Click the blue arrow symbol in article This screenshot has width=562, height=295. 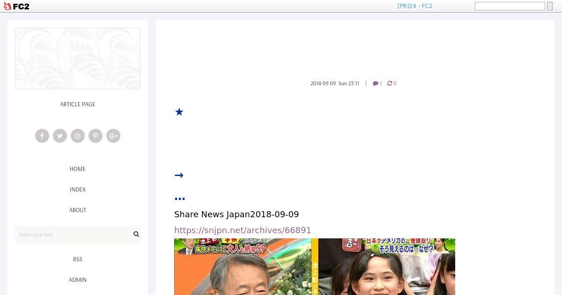(x=179, y=176)
